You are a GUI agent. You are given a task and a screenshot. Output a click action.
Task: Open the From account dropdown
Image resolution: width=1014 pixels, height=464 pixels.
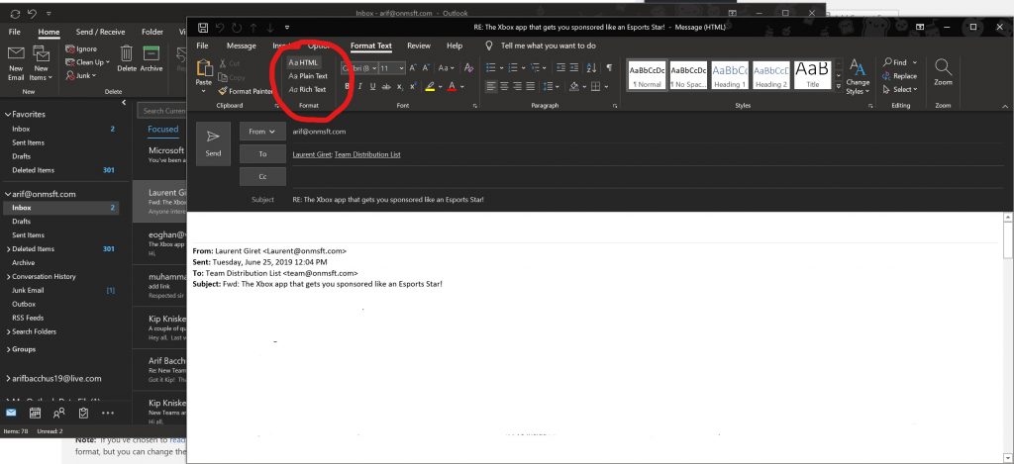click(261, 132)
